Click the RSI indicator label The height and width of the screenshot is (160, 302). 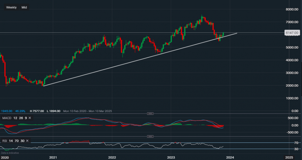click(5, 141)
